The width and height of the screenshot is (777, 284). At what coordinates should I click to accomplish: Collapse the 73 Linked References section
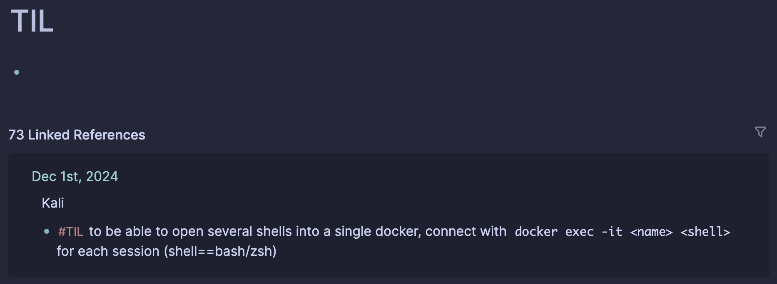pos(77,135)
